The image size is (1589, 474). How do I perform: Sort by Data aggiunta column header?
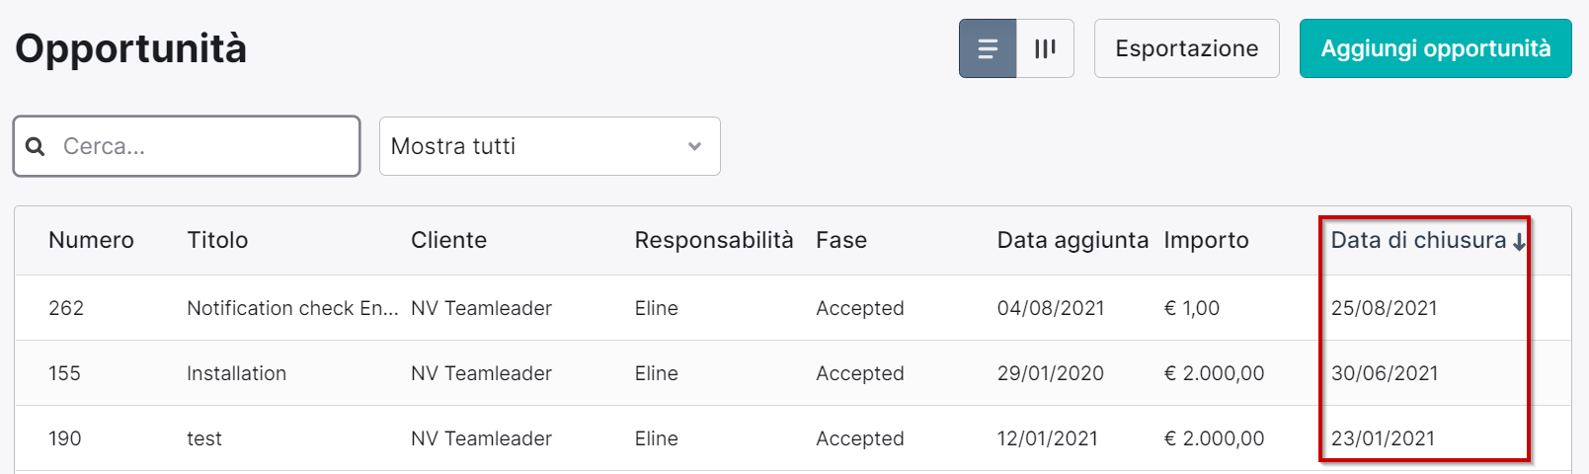(1073, 240)
